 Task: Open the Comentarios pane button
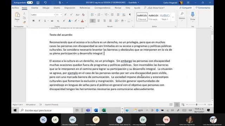point(203,8)
